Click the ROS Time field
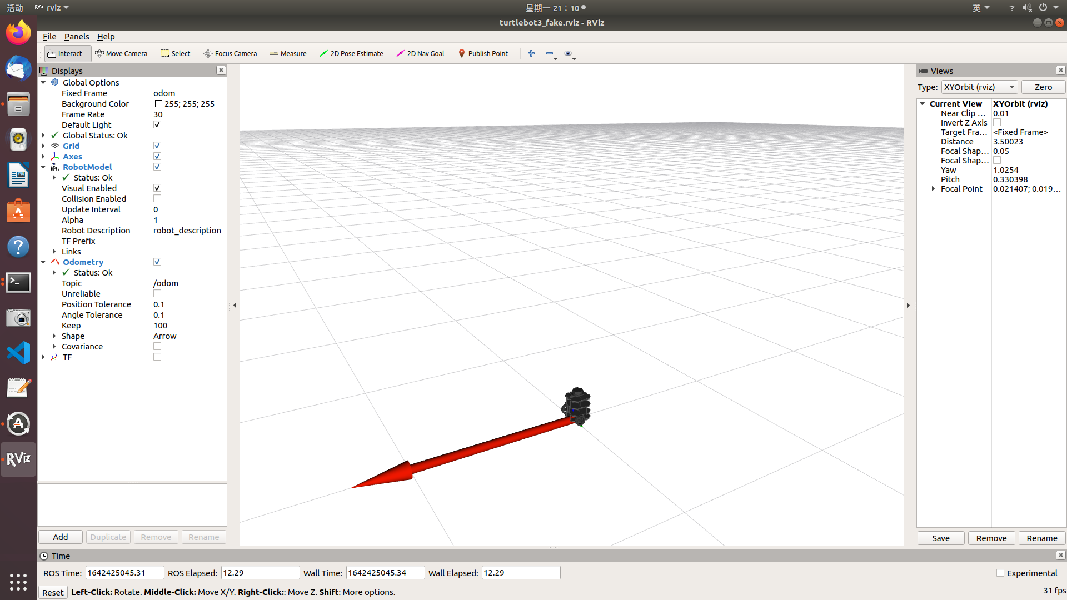 [x=124, y=573]
